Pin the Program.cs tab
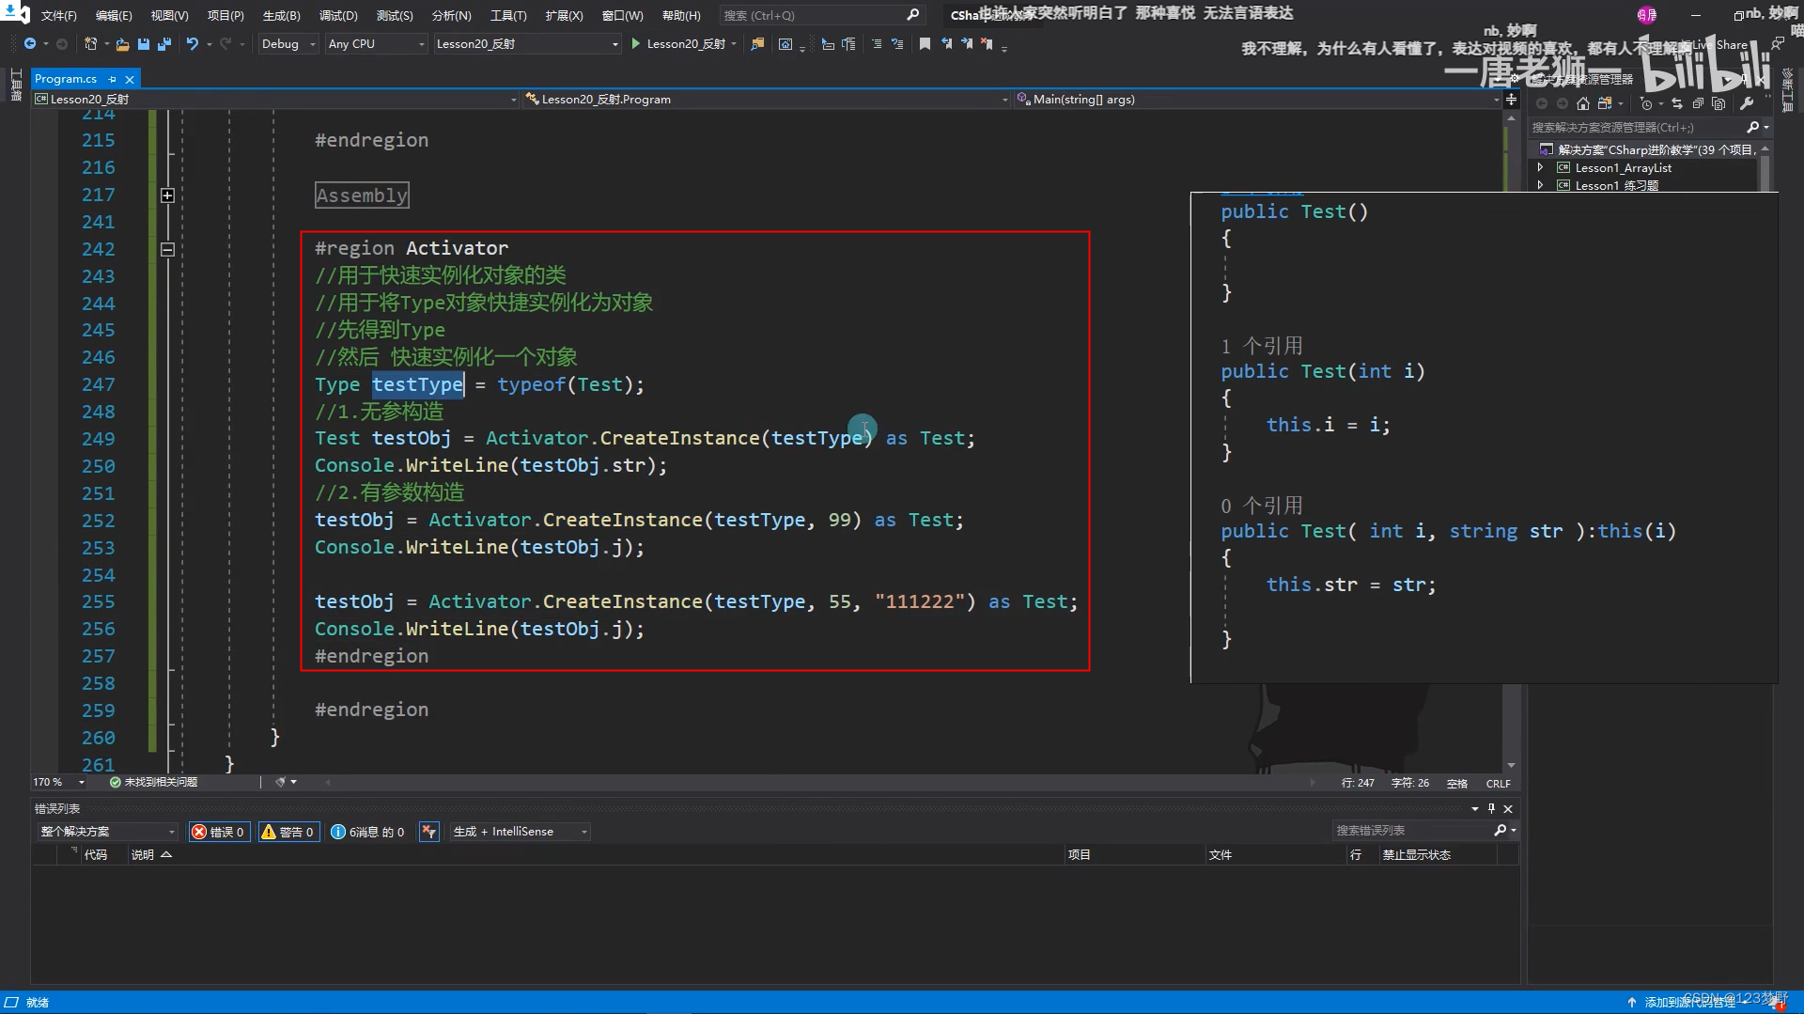 tap(112, 79)
